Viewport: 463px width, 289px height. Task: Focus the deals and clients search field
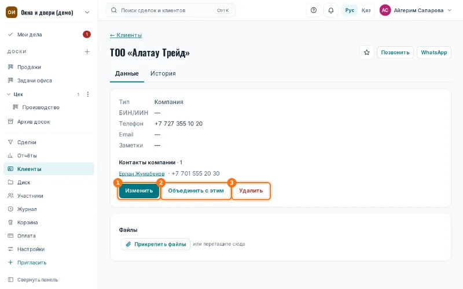(x=170, y=10)
